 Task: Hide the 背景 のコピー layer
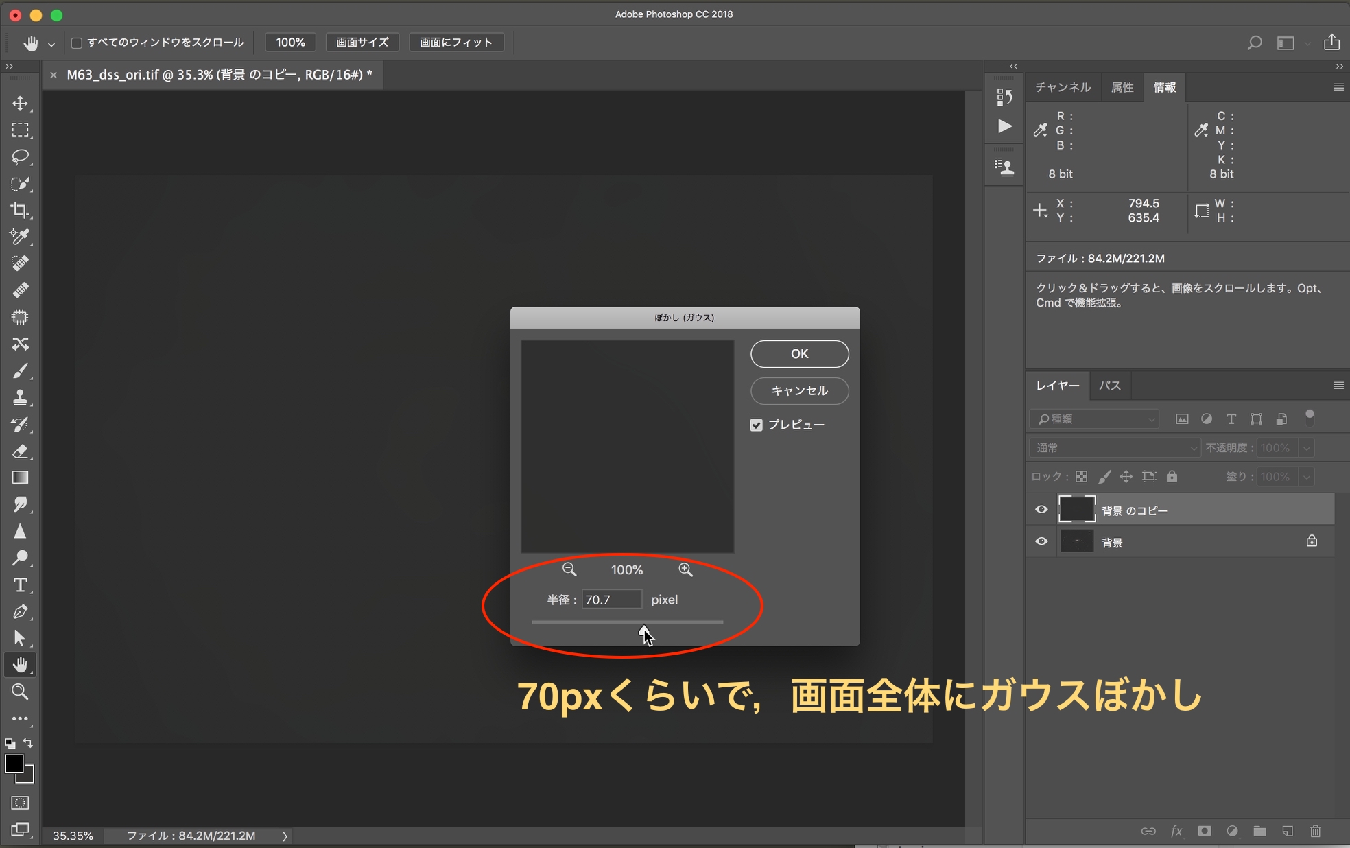tap(1041, 509)
